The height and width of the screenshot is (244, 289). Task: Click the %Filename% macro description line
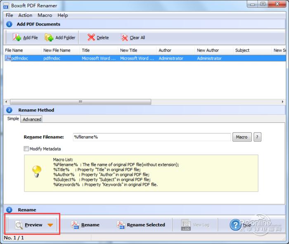point(116,165)
